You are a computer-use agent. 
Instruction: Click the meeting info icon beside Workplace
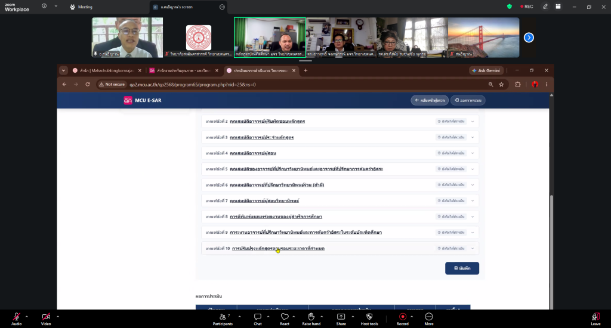pyautogui.click(x=44, y=6)
